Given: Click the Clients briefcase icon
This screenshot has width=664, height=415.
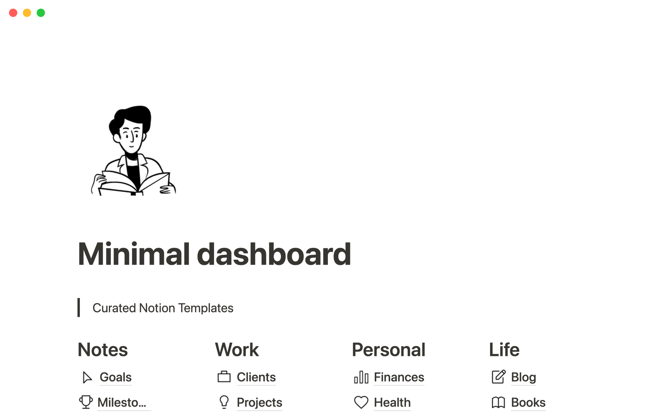Looking at the screenshot, I should point(224,377).
